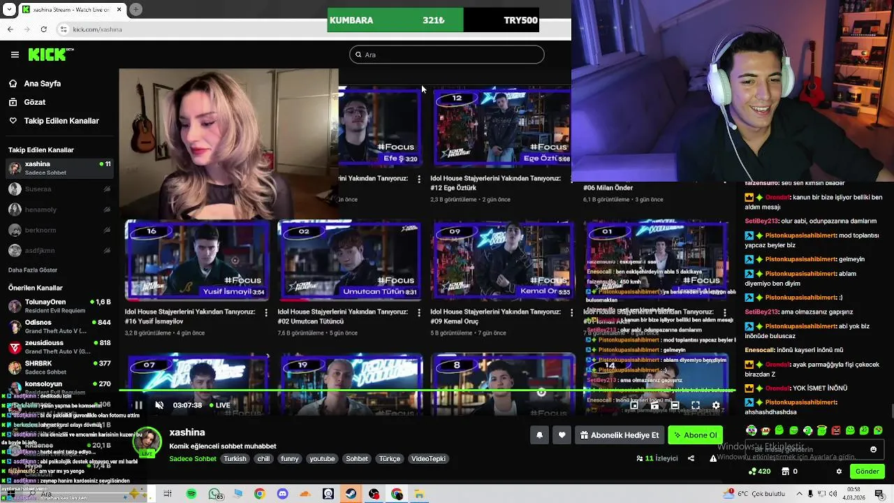This screenshot has height=503, width=894.
Task: Go back with the browser back arrow
Action: click(10, 29)
